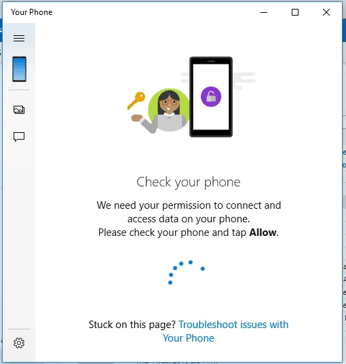The image size is (346, 364).
Task: Click the blue loading spinner dots
Action: 187,272
